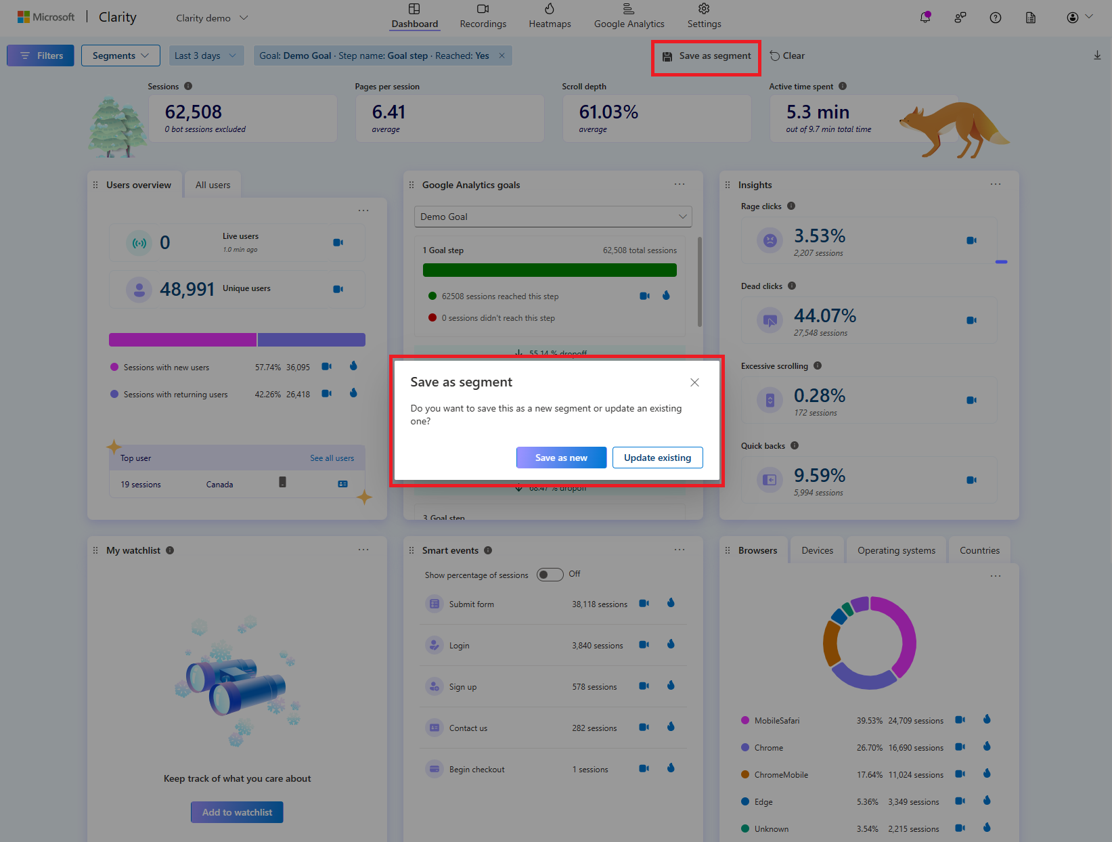
Task: Click the returning users blue bar segment
Action: pyautogui.click(x=311, y=340)
